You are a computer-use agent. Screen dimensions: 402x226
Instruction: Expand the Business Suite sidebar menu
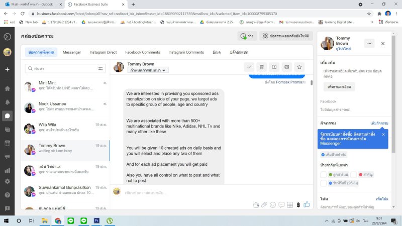tap(7, 37)
